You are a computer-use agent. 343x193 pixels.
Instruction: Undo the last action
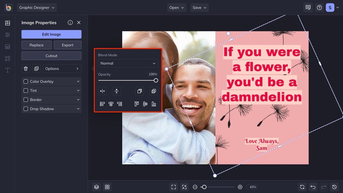(x=313, y=187)
